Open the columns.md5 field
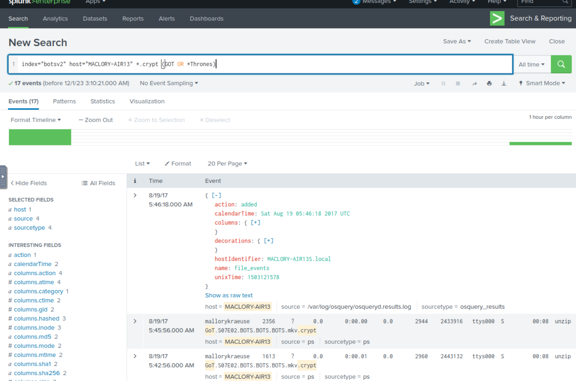 pyautogui.click(x=33, y=337)
